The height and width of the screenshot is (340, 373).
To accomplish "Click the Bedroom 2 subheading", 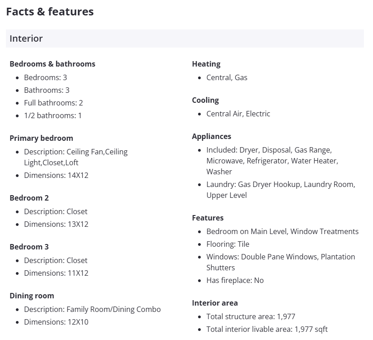I will [x=29, y=198].
